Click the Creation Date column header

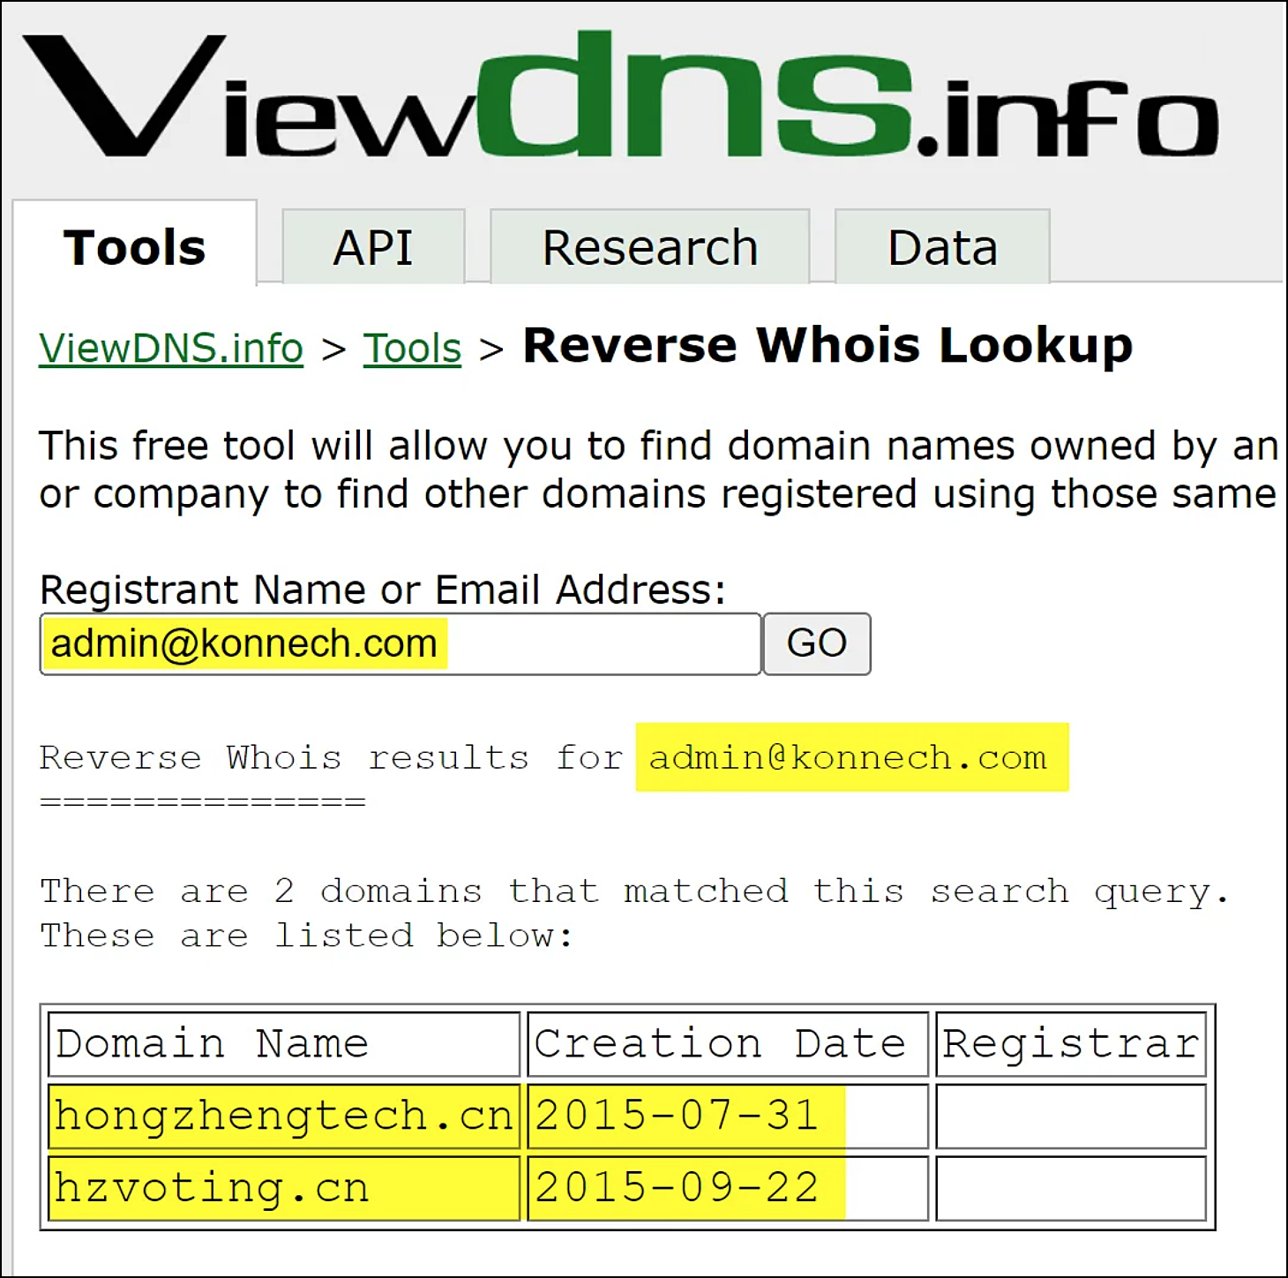point(728,1044)
